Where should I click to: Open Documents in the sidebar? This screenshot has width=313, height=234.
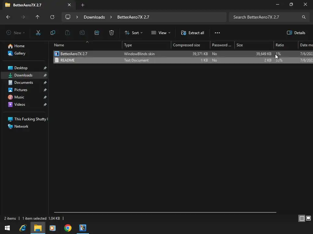pyautogui.click(x=24, y=83)
